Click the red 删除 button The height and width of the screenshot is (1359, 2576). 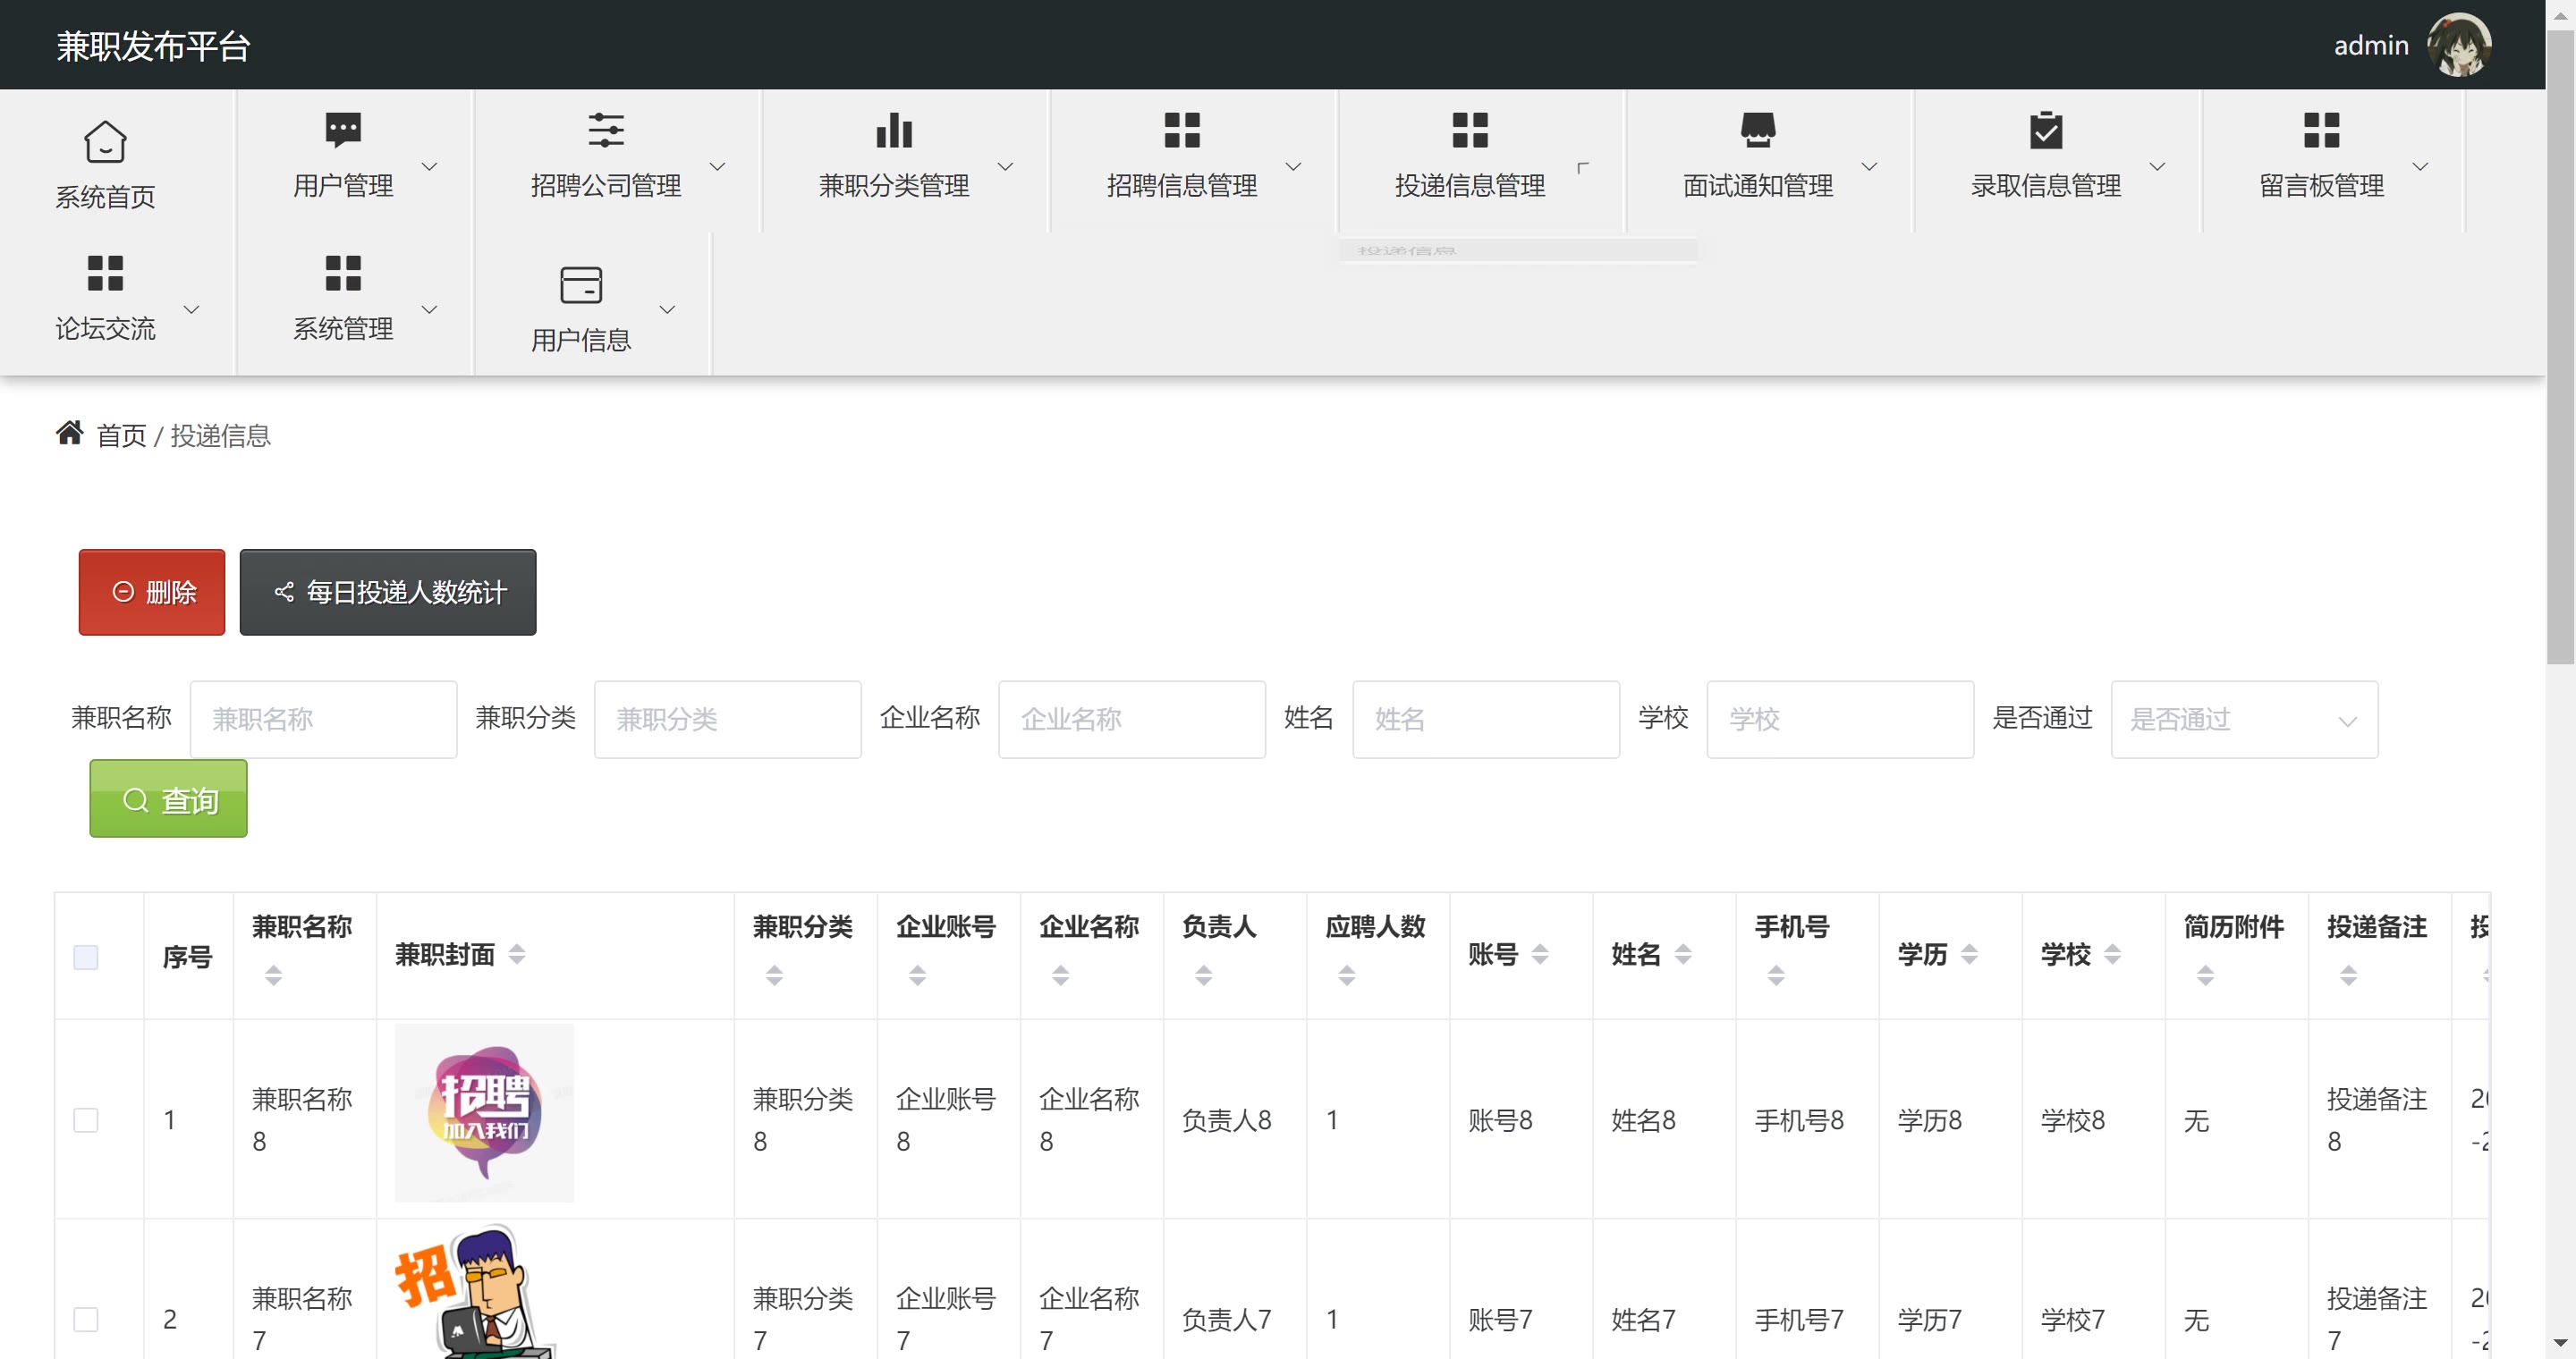click(x=152, y=592)
